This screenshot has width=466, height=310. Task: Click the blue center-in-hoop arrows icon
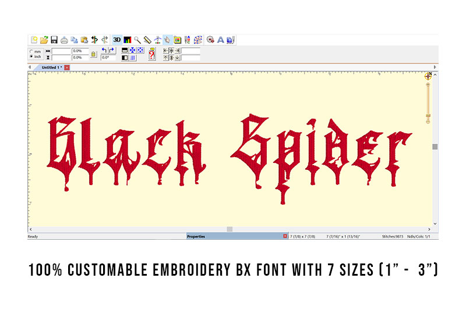[133, 51]
